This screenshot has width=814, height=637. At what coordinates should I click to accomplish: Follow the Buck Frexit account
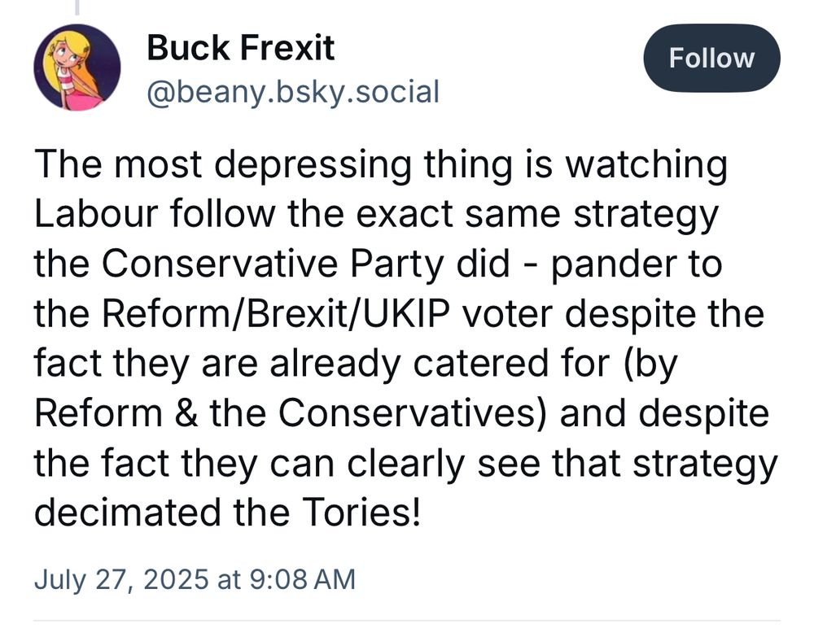point(711,58)
